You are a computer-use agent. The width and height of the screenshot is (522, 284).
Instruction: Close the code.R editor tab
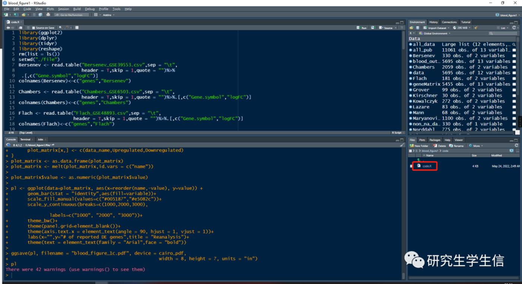[x=21, y=22]
